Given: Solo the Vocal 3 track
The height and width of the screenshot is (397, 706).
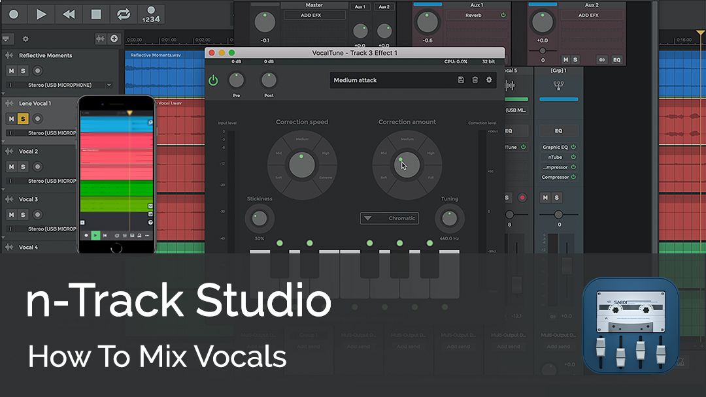Looking at the screenshot, I should coord(23,214).
